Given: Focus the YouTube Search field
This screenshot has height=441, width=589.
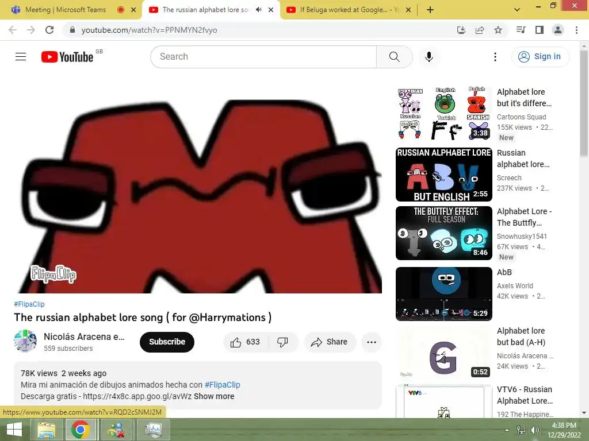Looking at the screenshot, I should (x=263, y=57).
